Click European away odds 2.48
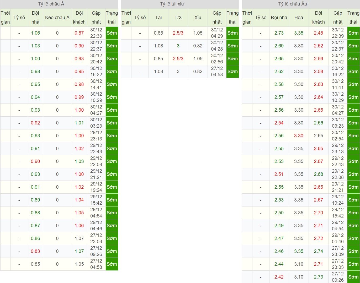 [319, 33]
